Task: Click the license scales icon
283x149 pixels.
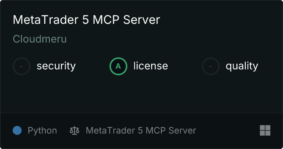Action: tap(74, 130)
